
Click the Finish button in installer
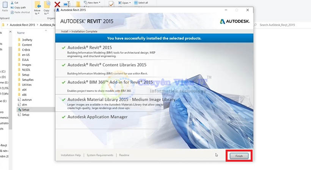[x=239, y=156]
